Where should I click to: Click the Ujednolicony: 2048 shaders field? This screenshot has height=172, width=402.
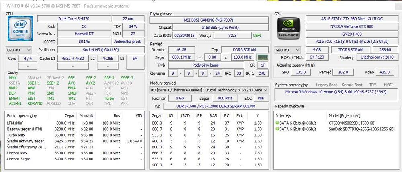[377, 57]
